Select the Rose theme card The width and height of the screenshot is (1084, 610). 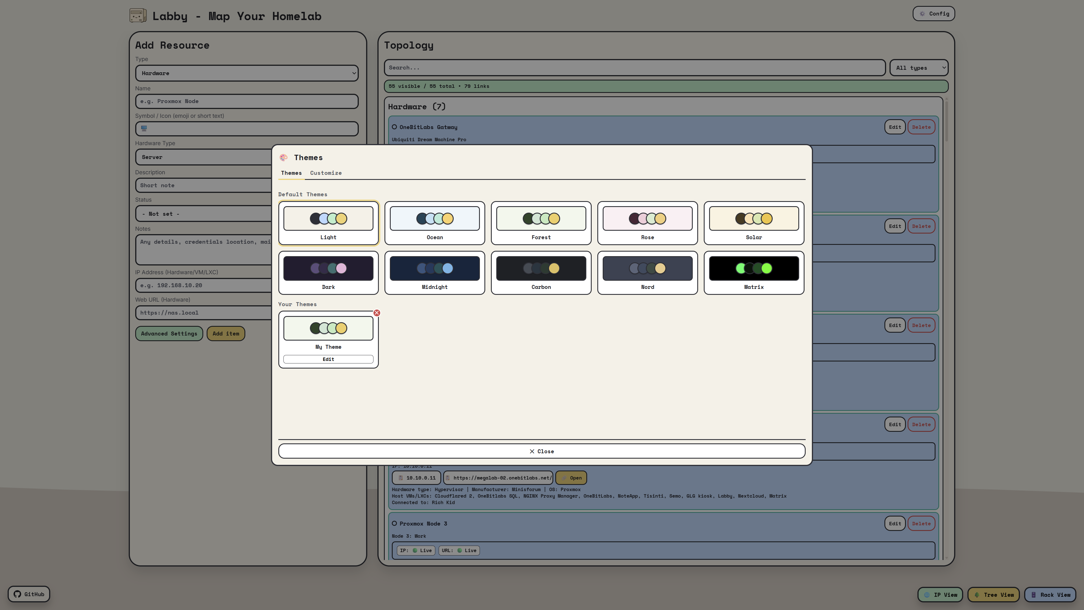pyautogui.click(x=648, y=223)
